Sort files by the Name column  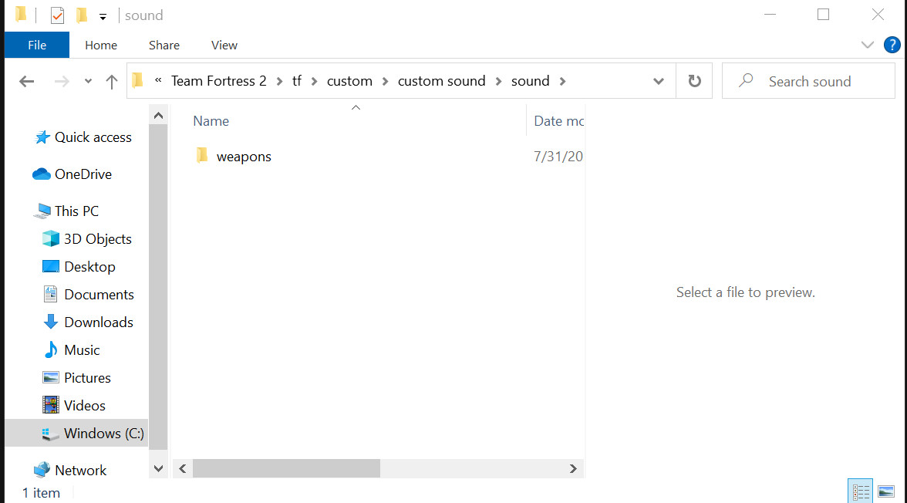click(x=211, y=120)
